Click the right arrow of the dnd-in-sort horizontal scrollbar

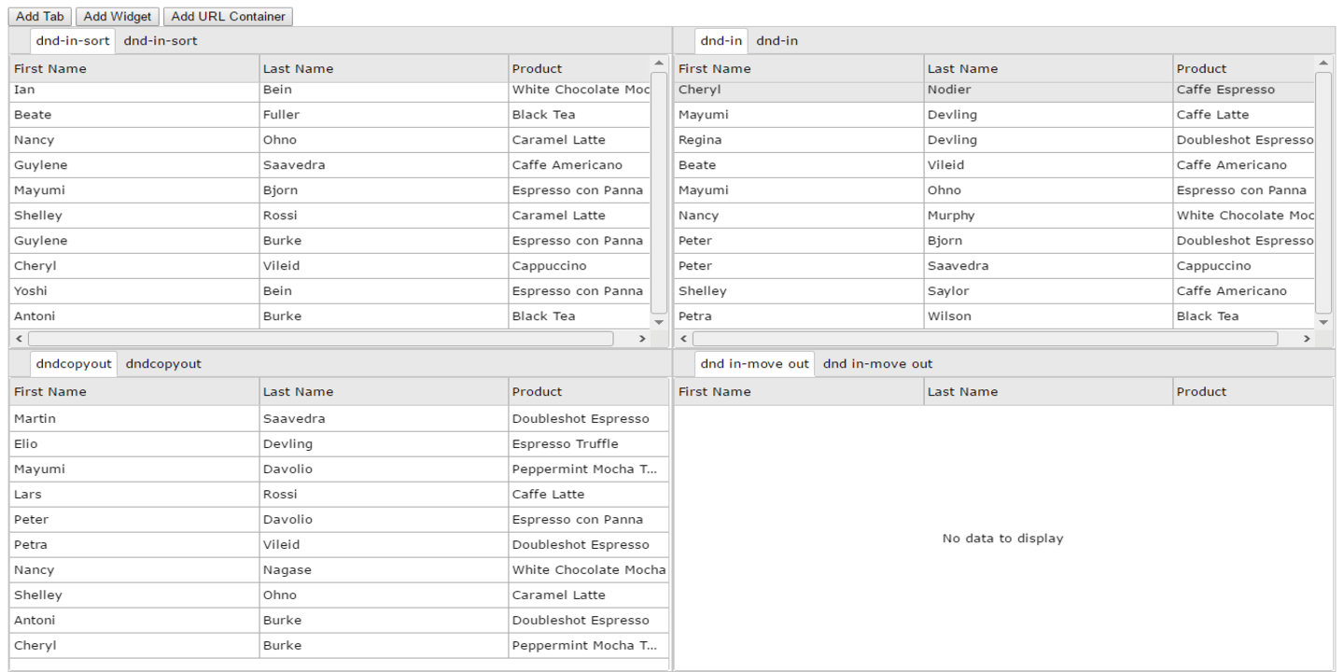pos(641,339)
